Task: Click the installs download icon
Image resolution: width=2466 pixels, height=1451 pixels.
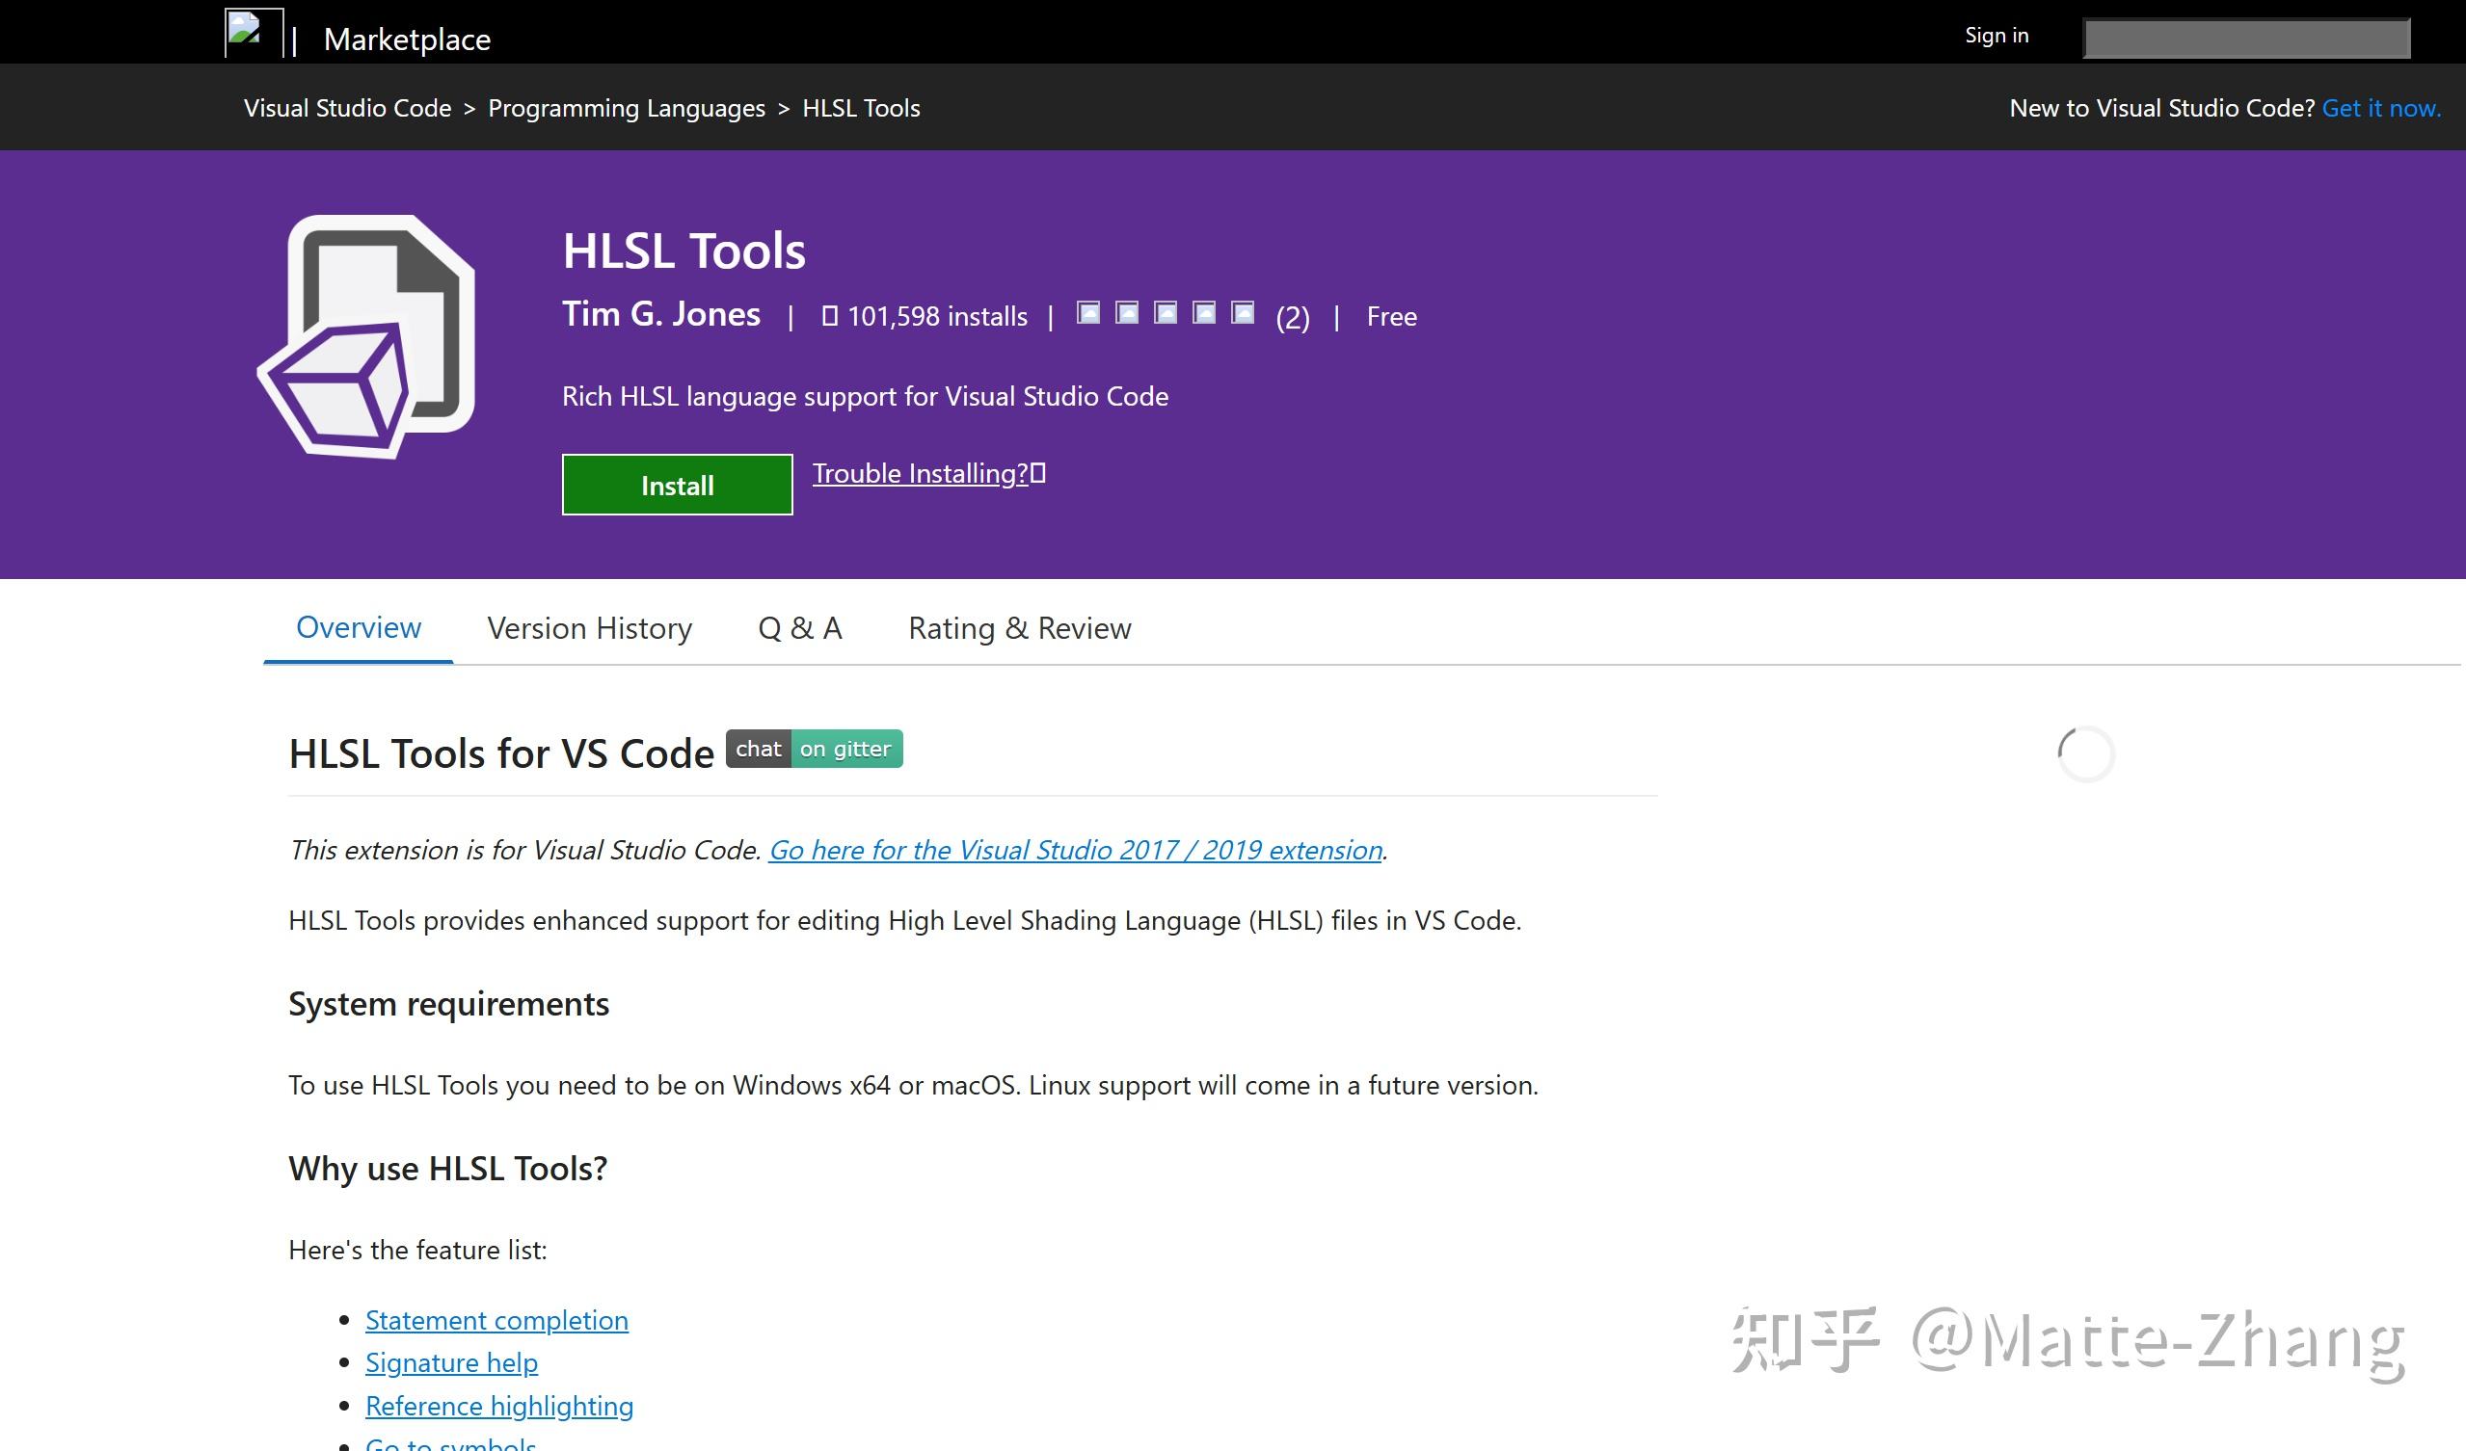Action: [830, 316]
